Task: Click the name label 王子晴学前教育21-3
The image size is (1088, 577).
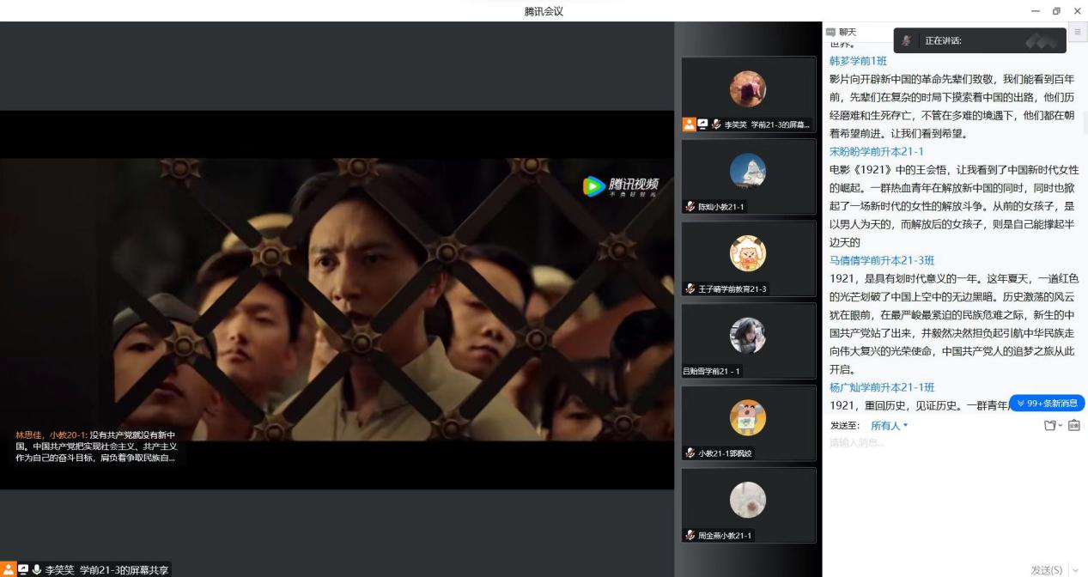Action: click(x=732, y=288)
